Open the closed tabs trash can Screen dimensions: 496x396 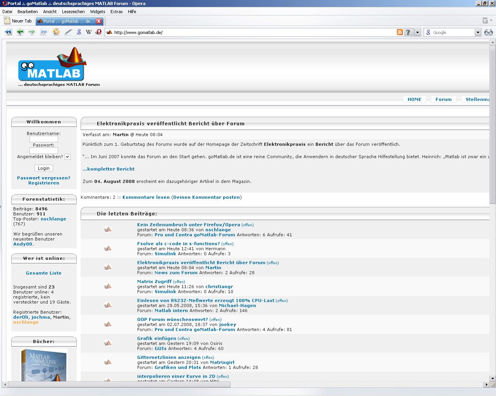(485, 21)
